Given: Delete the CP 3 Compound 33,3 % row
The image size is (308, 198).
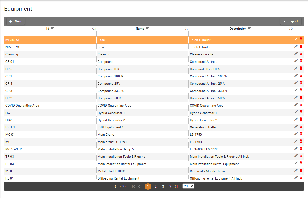Looking at the screenshot, I should click(x=301, y=90).
